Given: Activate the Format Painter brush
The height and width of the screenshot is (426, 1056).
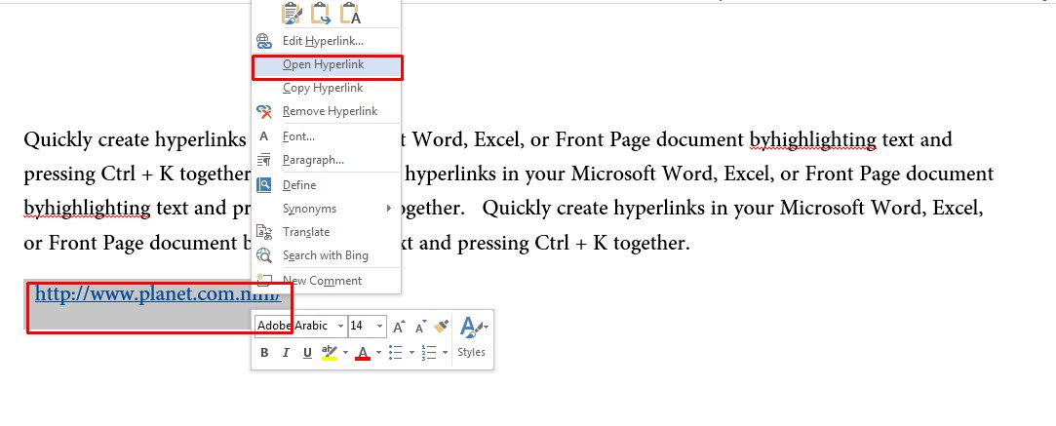Looking at the screenshot, I should point(441,327).
